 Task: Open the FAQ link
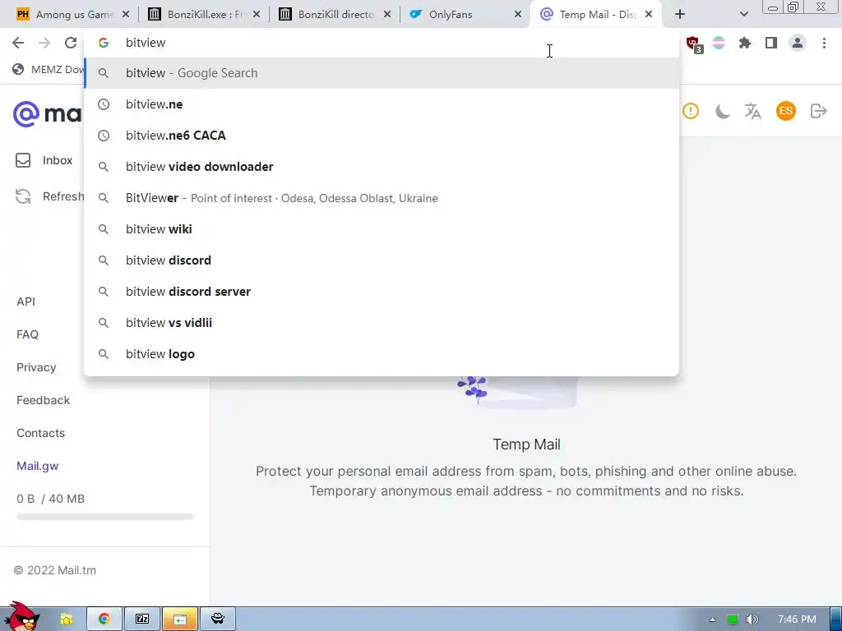[27, 334]
